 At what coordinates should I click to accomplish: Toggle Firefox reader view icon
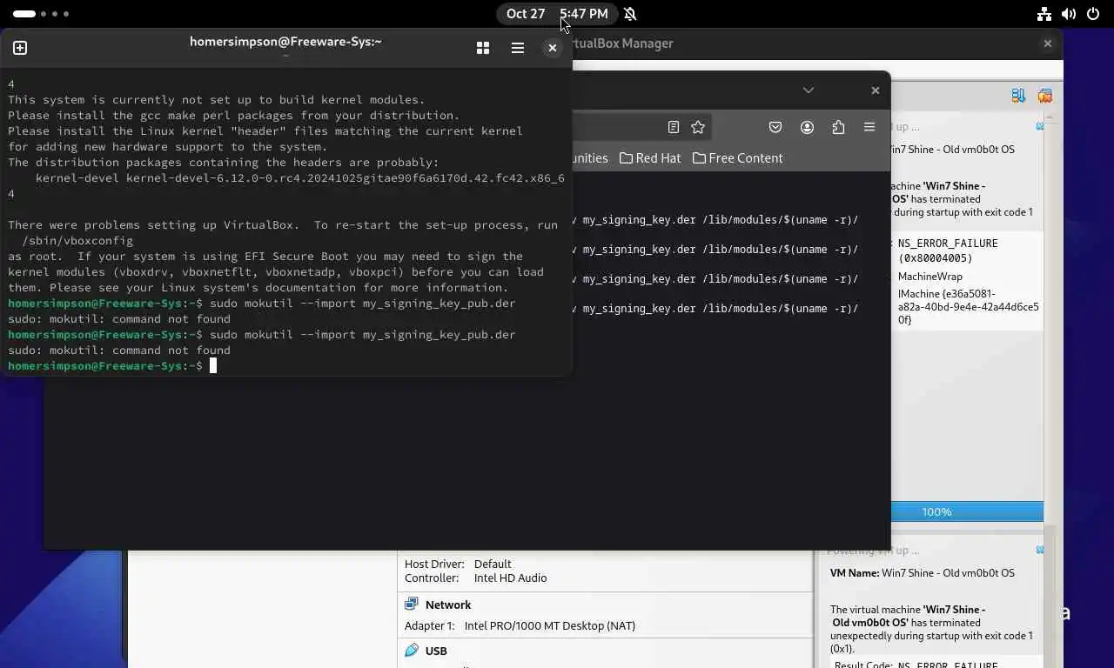674,127
